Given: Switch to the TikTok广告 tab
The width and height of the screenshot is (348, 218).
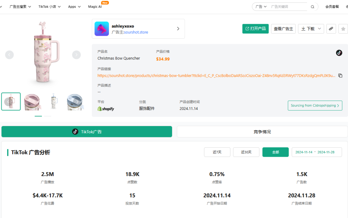Looking at the screenshot, I should [87, 132].
